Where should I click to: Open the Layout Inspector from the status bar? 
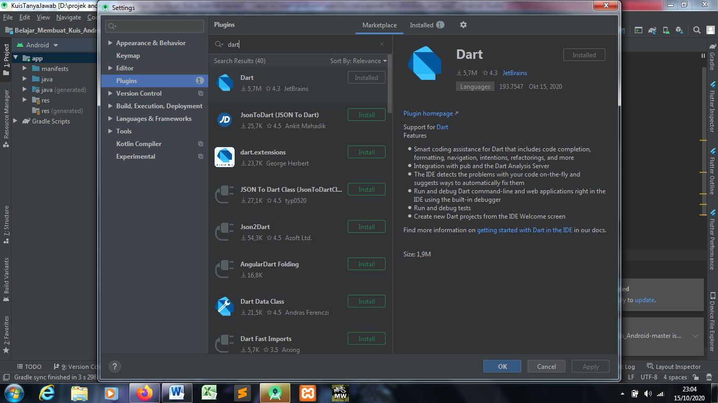pyautogui.click(x=679, y=366)
